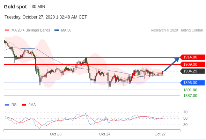Click the 1887.00 support level label
Viewport: 206px width, 140px height.
click(x=190, y=96)
